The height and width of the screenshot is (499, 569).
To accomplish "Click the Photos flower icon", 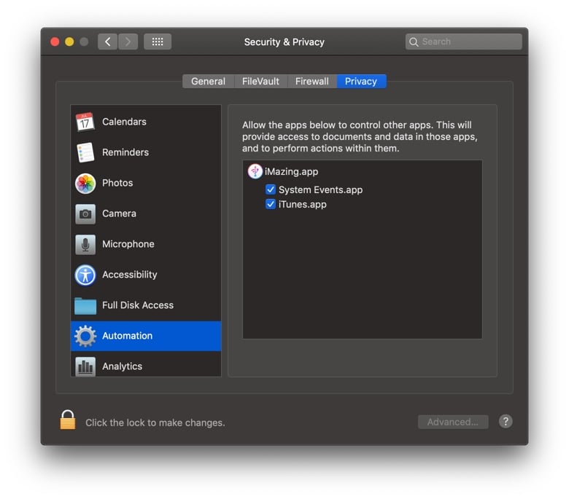I will (x=85, y=183).
